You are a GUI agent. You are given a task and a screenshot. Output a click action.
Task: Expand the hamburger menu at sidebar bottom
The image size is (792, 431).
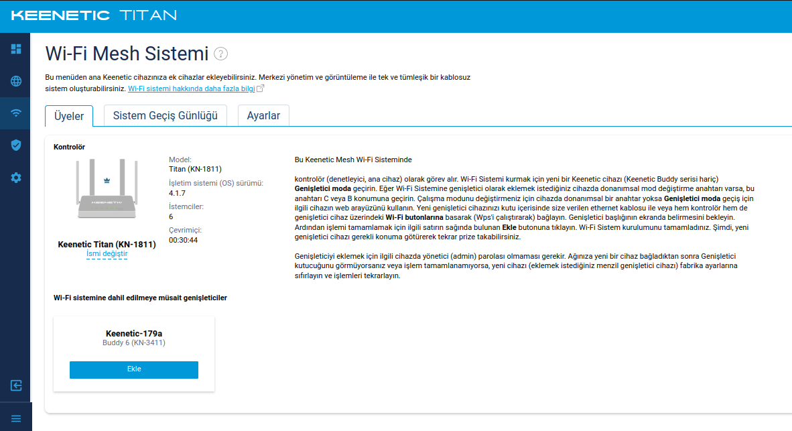tap(16, 419)
